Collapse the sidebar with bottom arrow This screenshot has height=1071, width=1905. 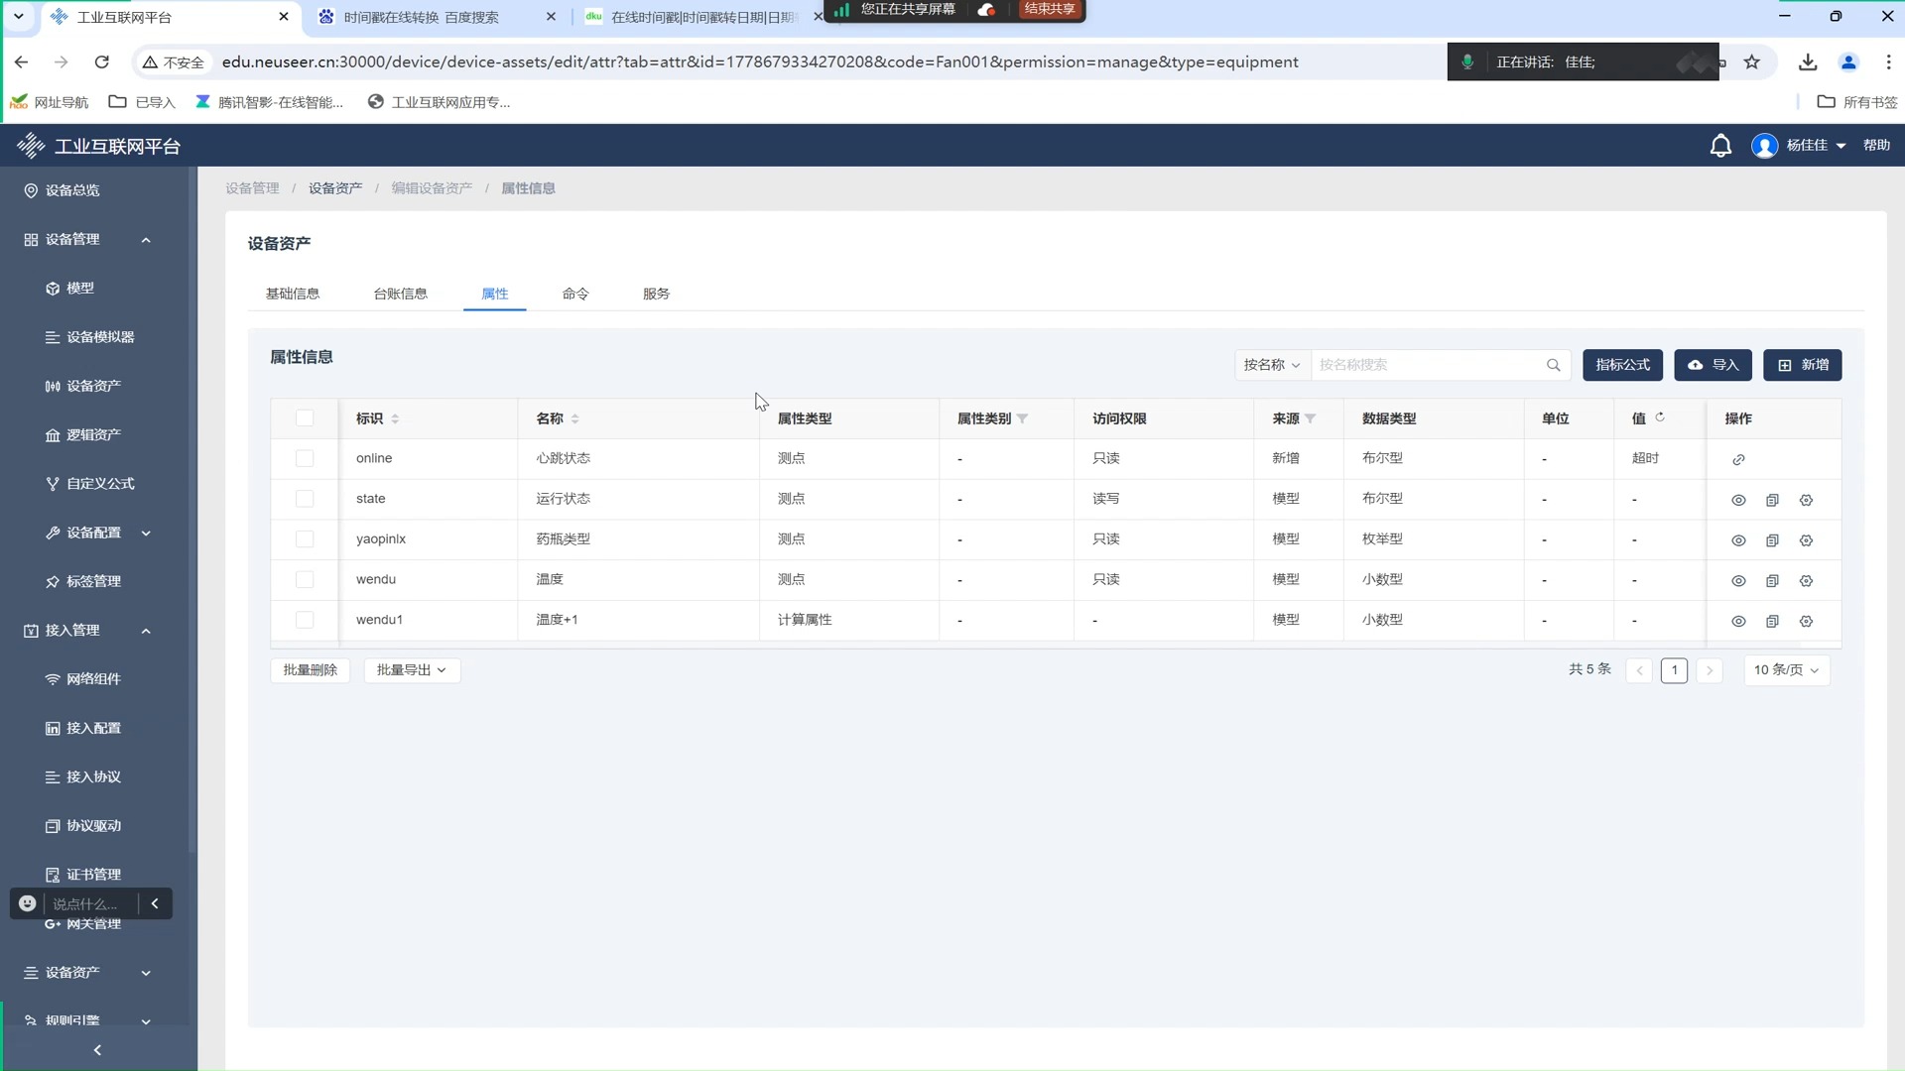(97, 1049)
